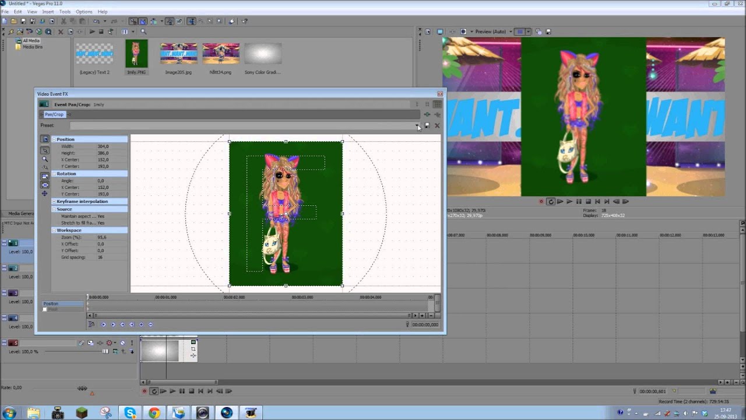Toggle the Mute icon on track 5
The height and width of the screenshot is (420, 746).
tap(122, 343)
